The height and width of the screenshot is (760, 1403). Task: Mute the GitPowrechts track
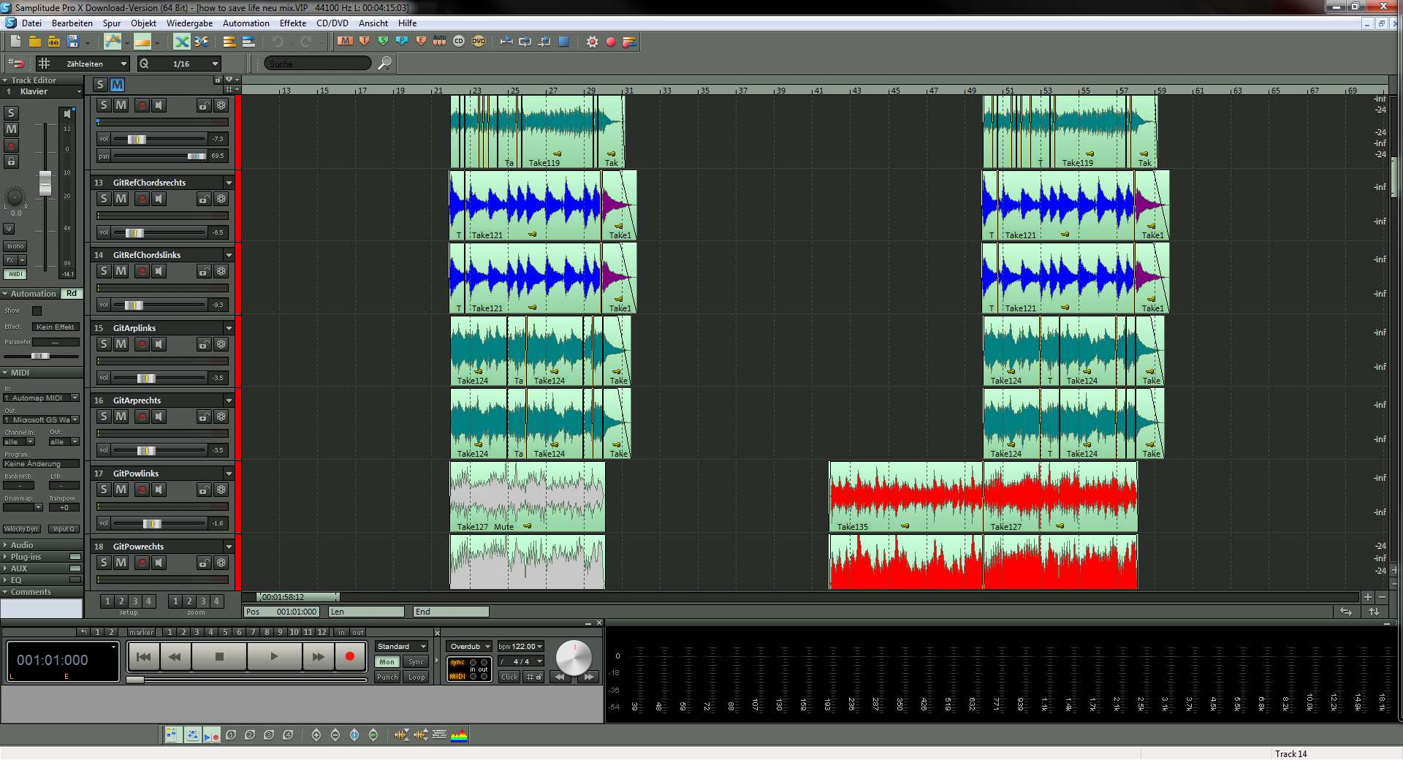(x=121, y=563)
